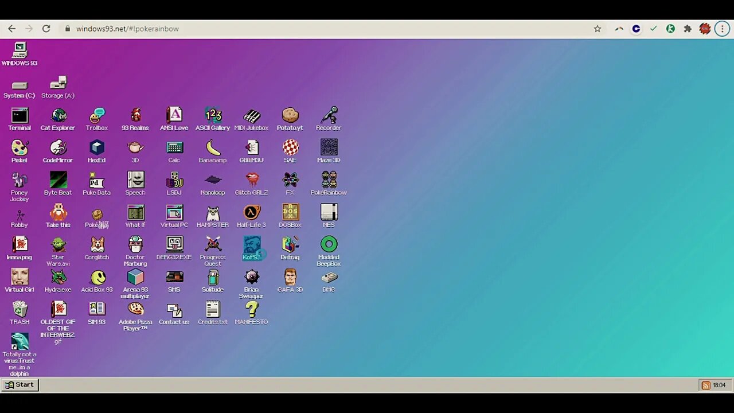Launch the Calc calculator
The width and height of the screenshot is (734, 413).
tap(174, 151)
